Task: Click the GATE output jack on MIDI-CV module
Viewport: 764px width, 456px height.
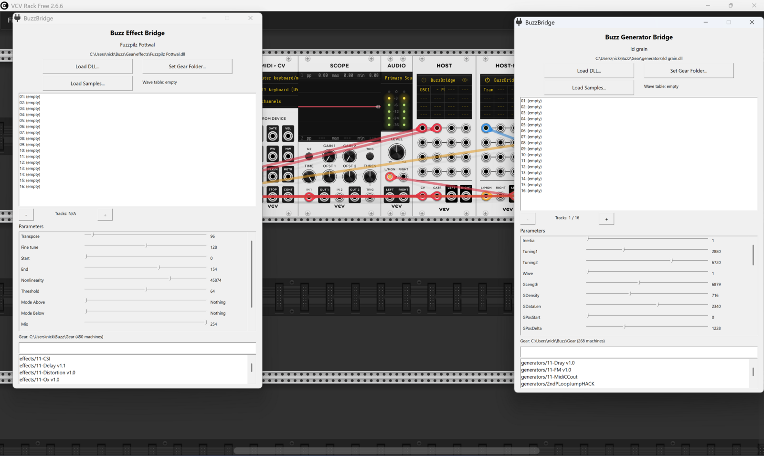Action: pyautogui.click(x=273, y=136)
